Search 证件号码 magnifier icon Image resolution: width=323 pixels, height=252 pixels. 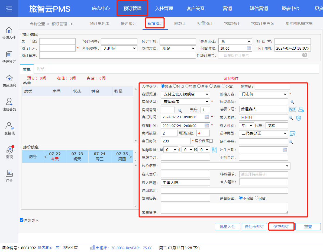(291, 142)
